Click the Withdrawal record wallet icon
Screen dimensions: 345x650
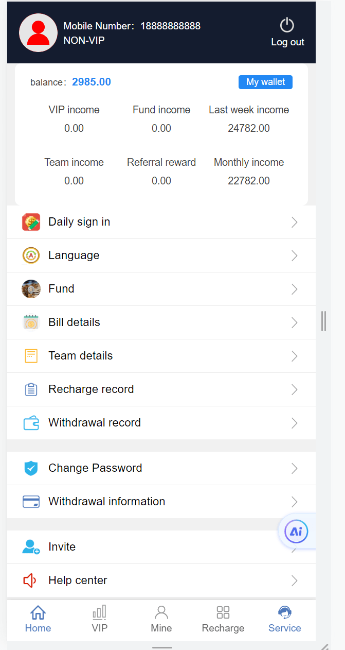click(x=31, y=423)
